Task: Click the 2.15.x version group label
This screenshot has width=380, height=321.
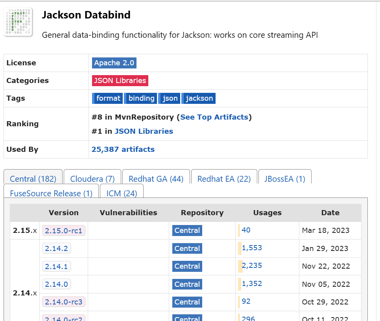Action: [x=25, y=231]
